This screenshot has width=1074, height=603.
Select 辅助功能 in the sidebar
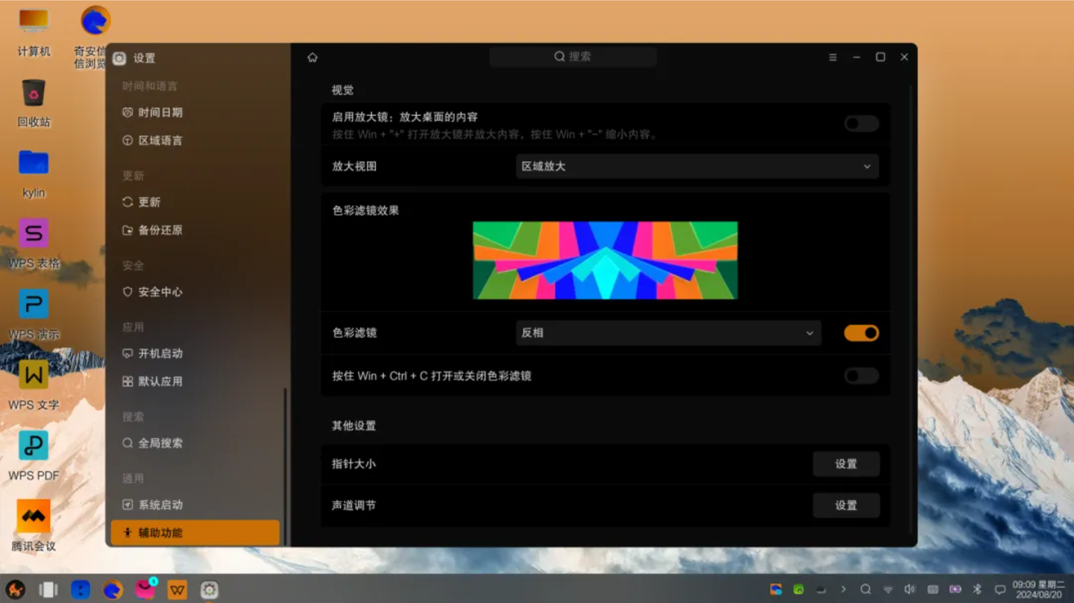159,532
